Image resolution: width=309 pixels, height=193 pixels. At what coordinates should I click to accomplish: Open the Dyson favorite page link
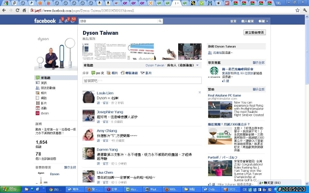pos(55,174)
